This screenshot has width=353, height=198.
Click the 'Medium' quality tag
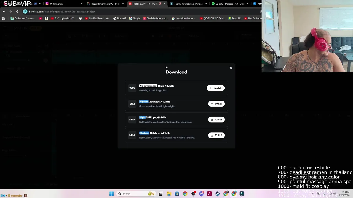pyautogui.click(x=144, y=133)
